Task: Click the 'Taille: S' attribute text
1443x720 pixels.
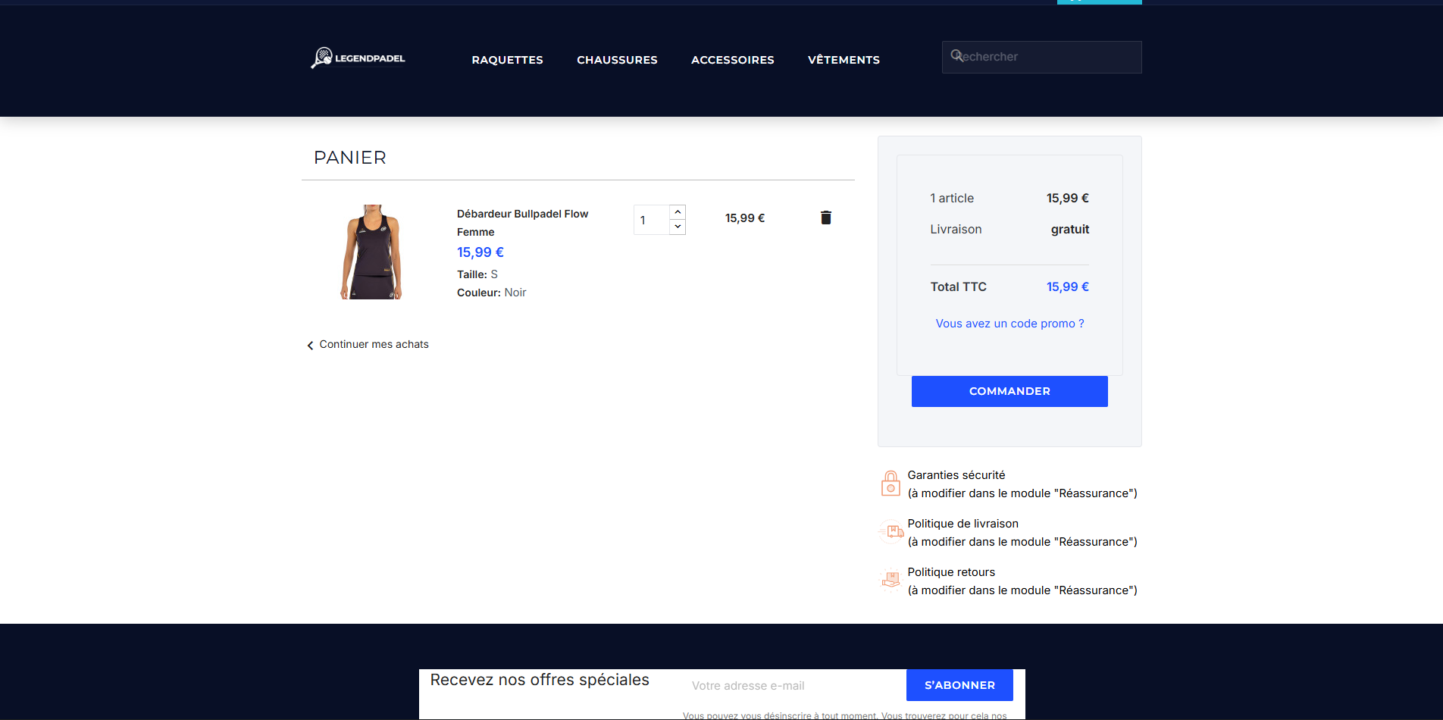Action: click(477, 274)
